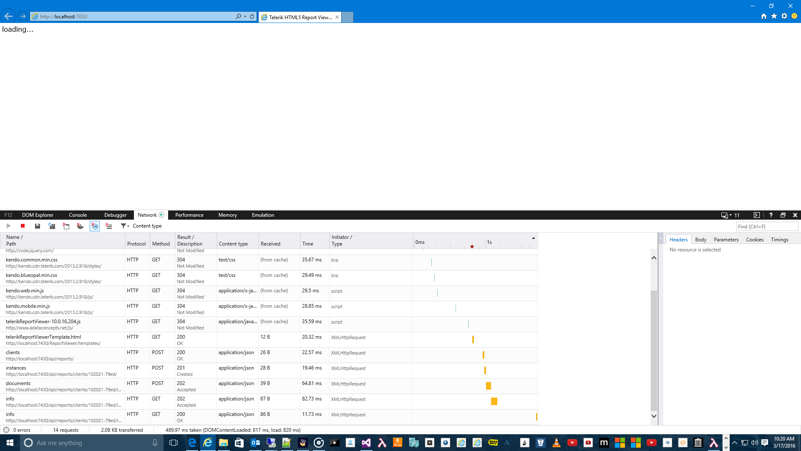
Task: Select the Timings details tab
Action: coord(779,240)
